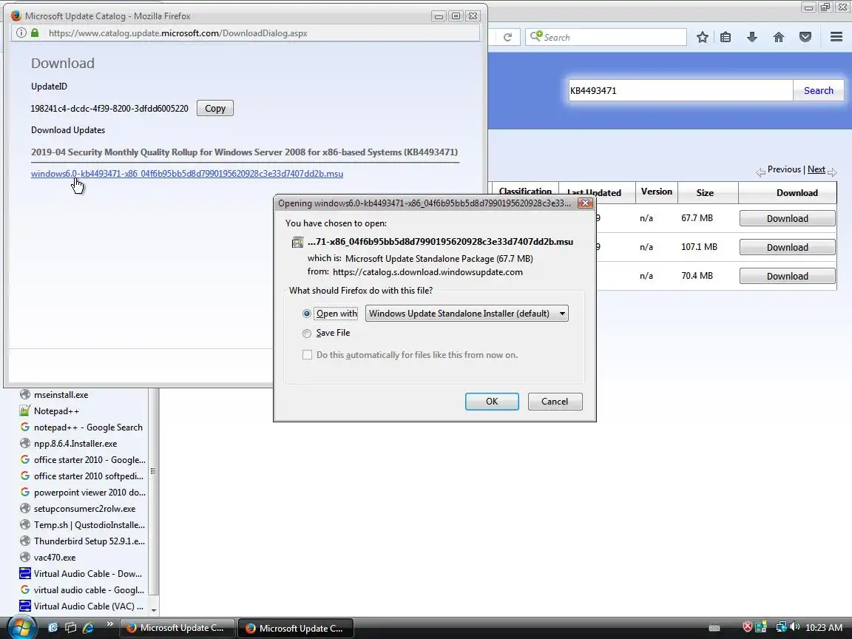
Task: Sort by the Classification column header
Action: tap(525, 192)
